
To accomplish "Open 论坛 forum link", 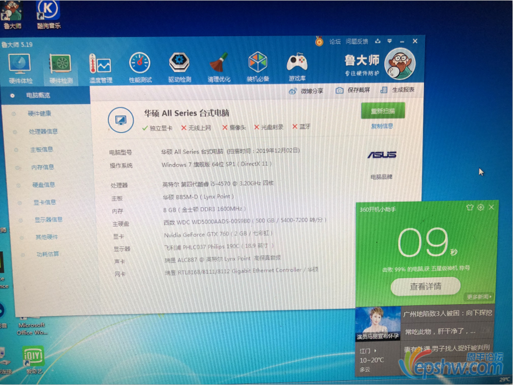I will click(335, 41).
